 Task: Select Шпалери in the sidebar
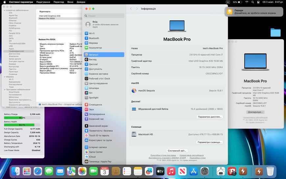(104, 88)
